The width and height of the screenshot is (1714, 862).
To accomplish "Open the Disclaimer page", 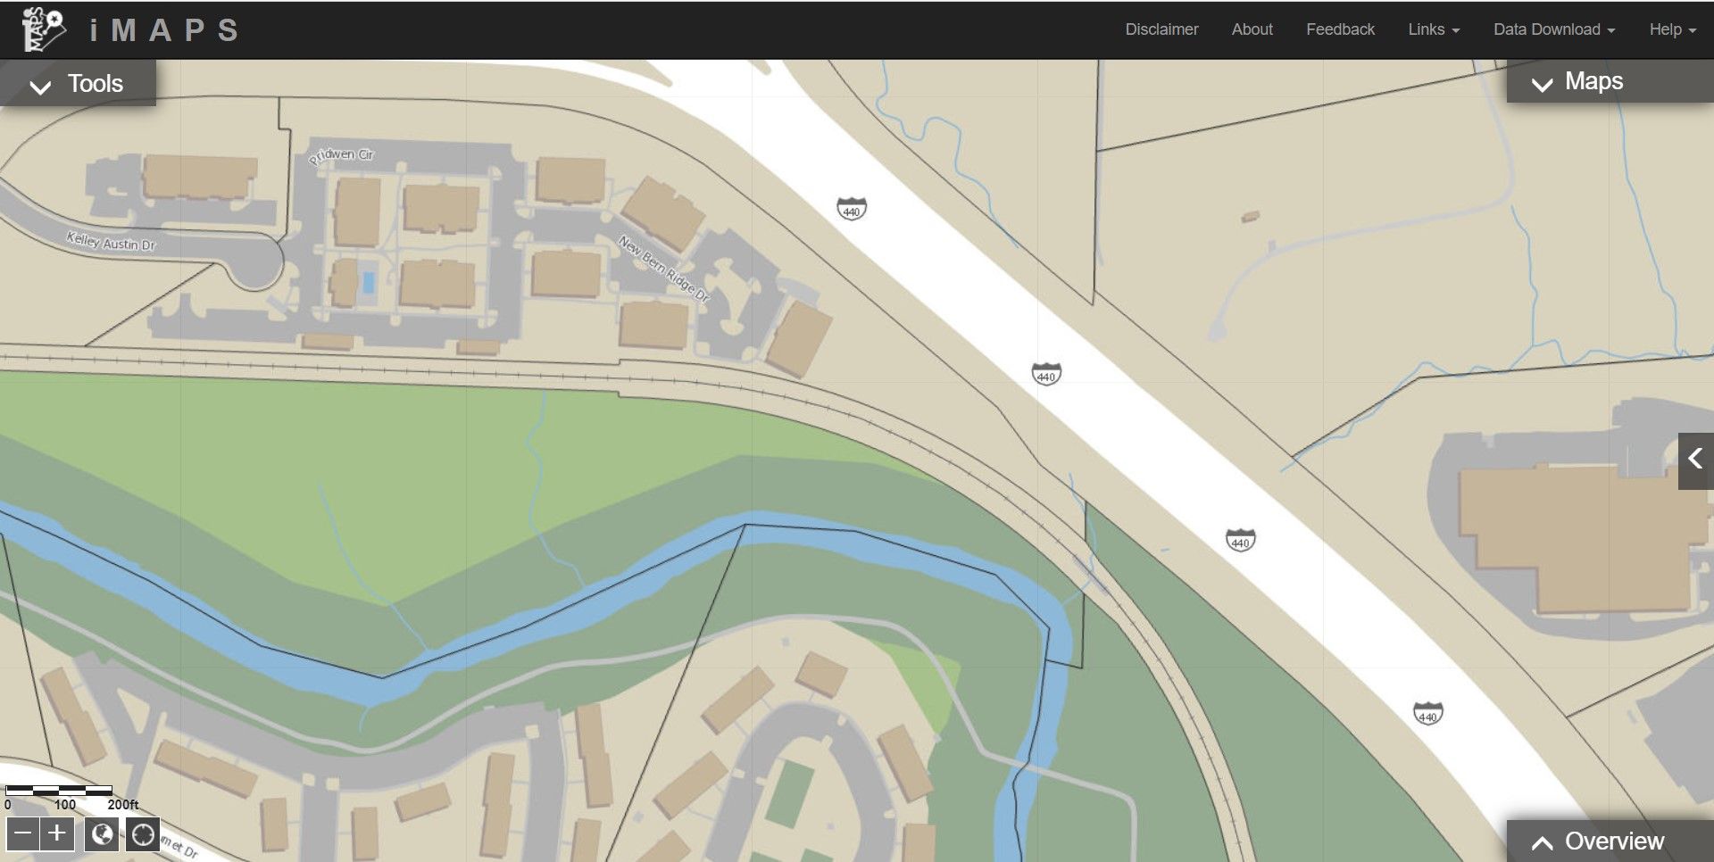I will coord(1161,29).
